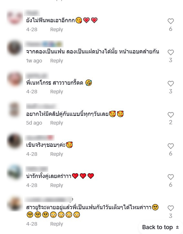Reply to the first comment dated 4-28

click(x=56, y=30)
